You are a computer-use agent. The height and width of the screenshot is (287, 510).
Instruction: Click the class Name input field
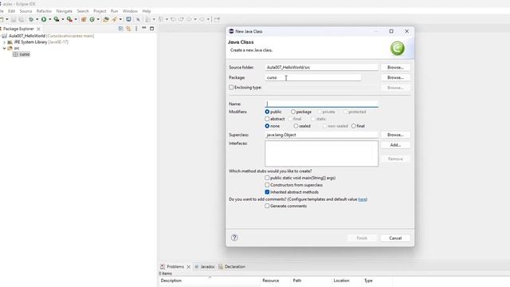321,104
